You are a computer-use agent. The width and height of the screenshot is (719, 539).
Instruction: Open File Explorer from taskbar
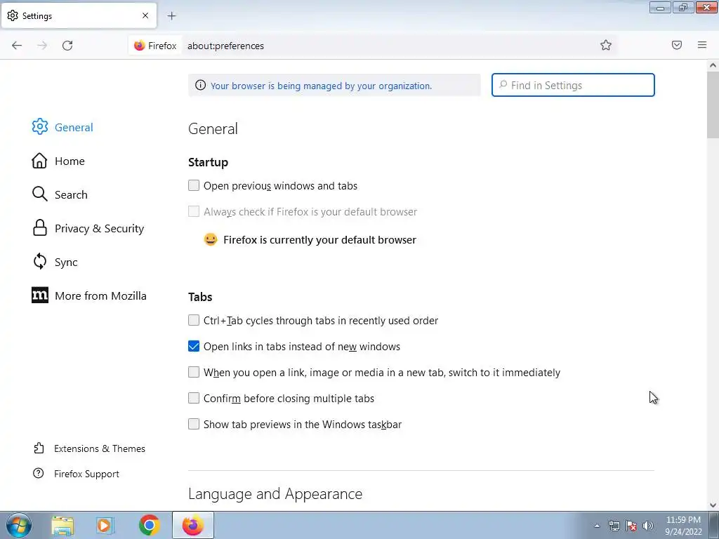click(x=62, y=526)
